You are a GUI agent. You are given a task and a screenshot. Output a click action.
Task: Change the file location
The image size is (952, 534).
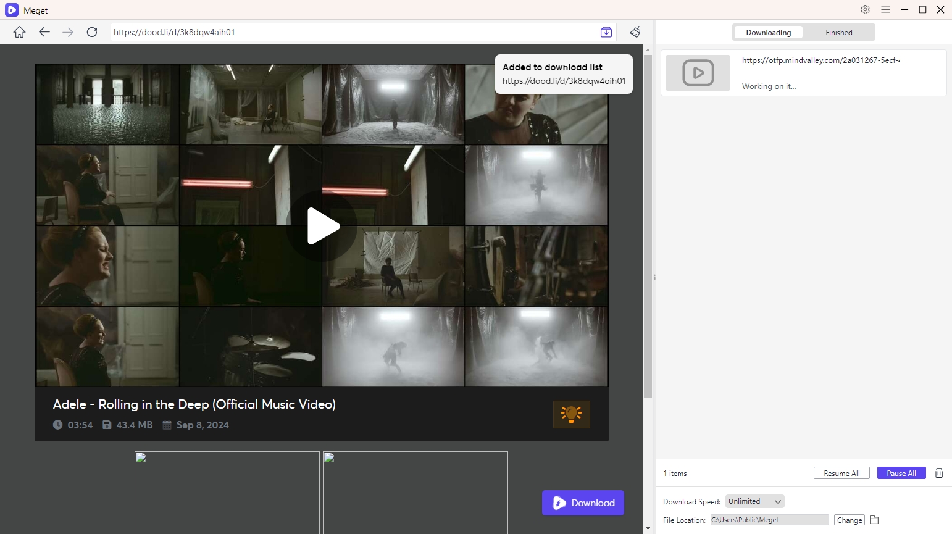(x=849, y=520)
